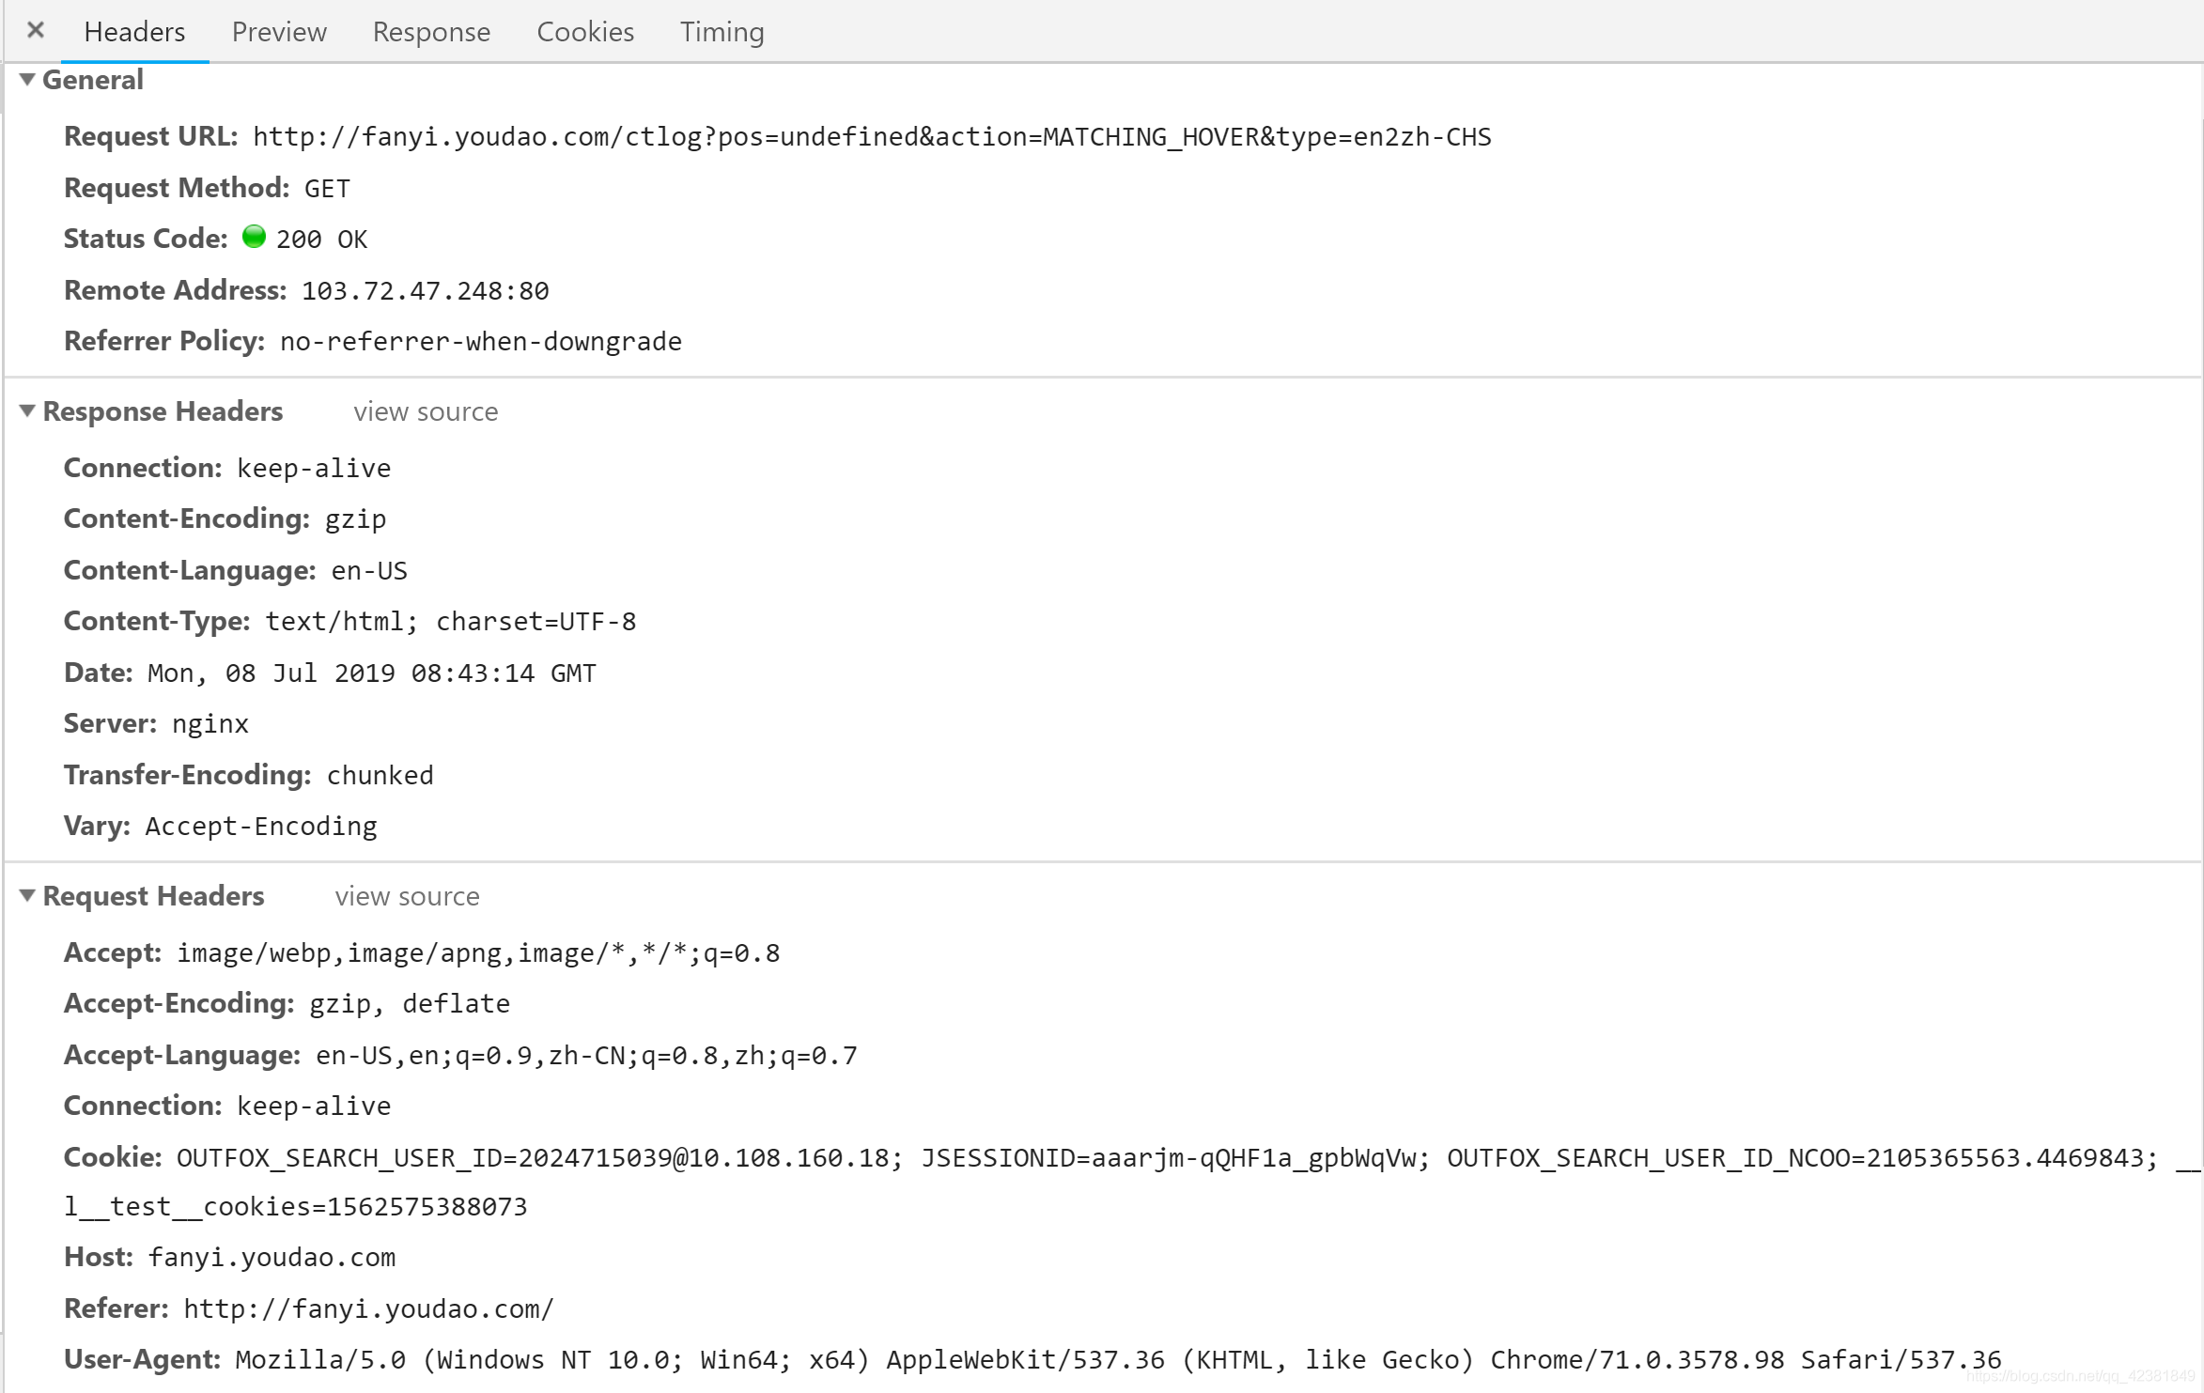Click the Date header value
The image size is (2204, 1393).
371,673
